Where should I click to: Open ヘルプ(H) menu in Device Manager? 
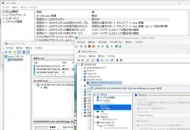[x=111, y=56]
